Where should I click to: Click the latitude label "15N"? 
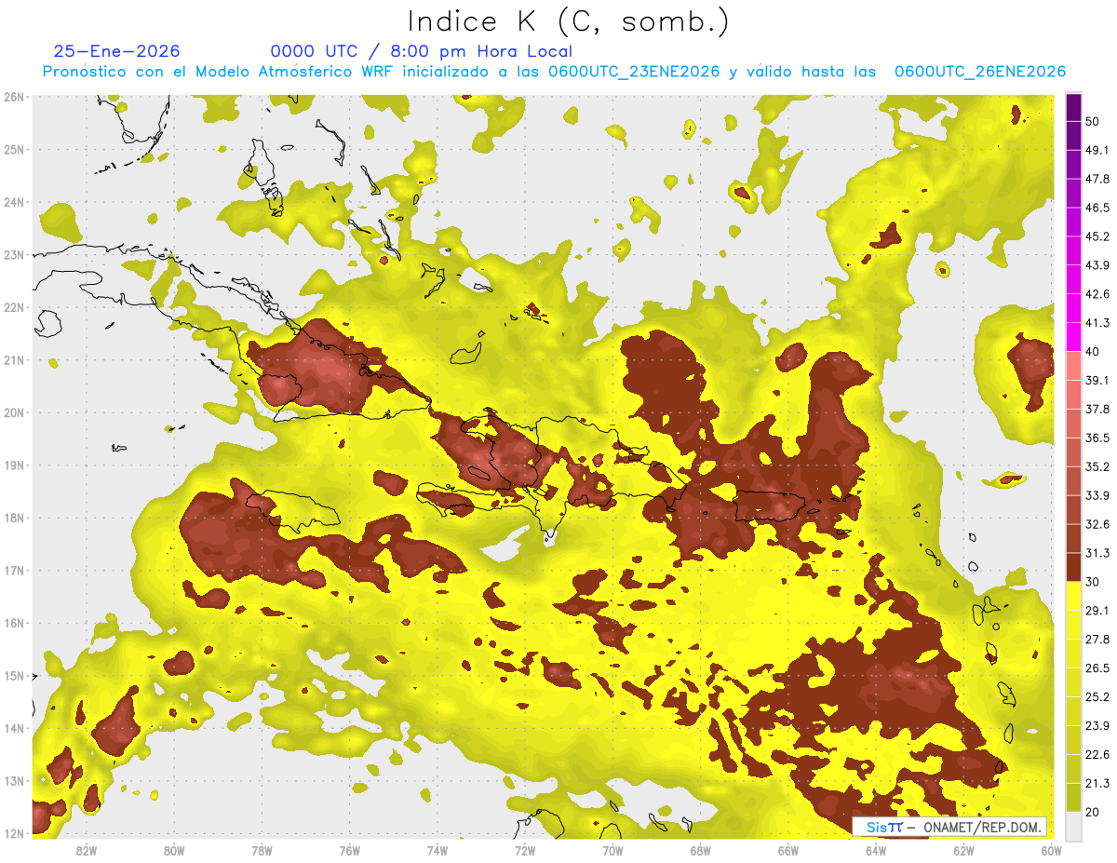(14, 676)
